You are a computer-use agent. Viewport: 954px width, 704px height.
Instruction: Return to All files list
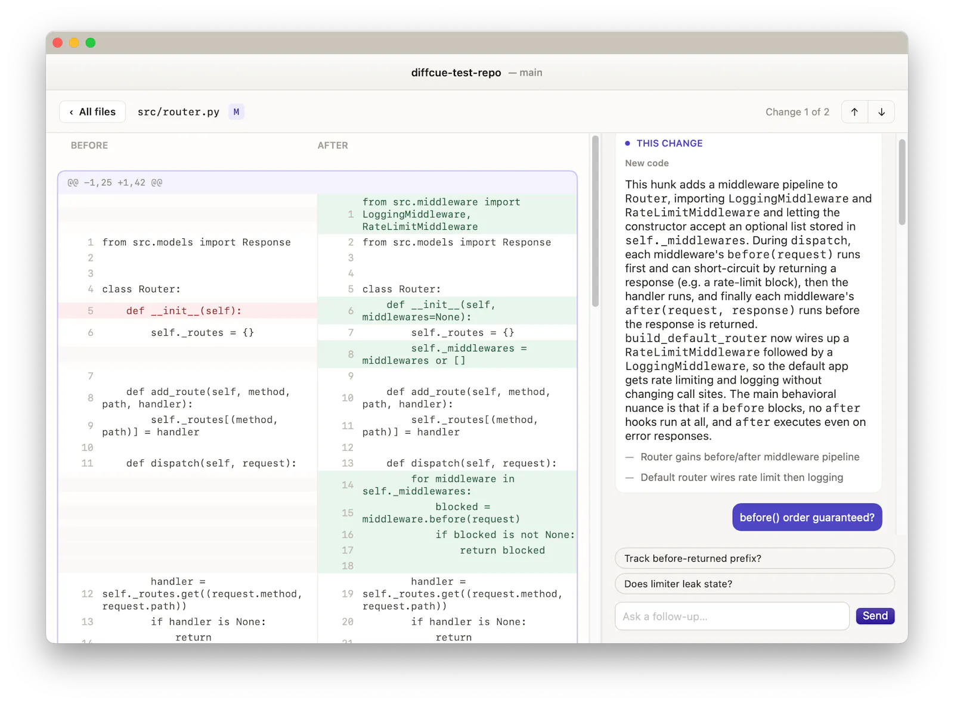point(92,112)
